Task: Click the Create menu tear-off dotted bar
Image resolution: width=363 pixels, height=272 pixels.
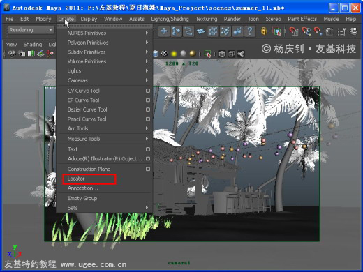Action: [105, 26]
